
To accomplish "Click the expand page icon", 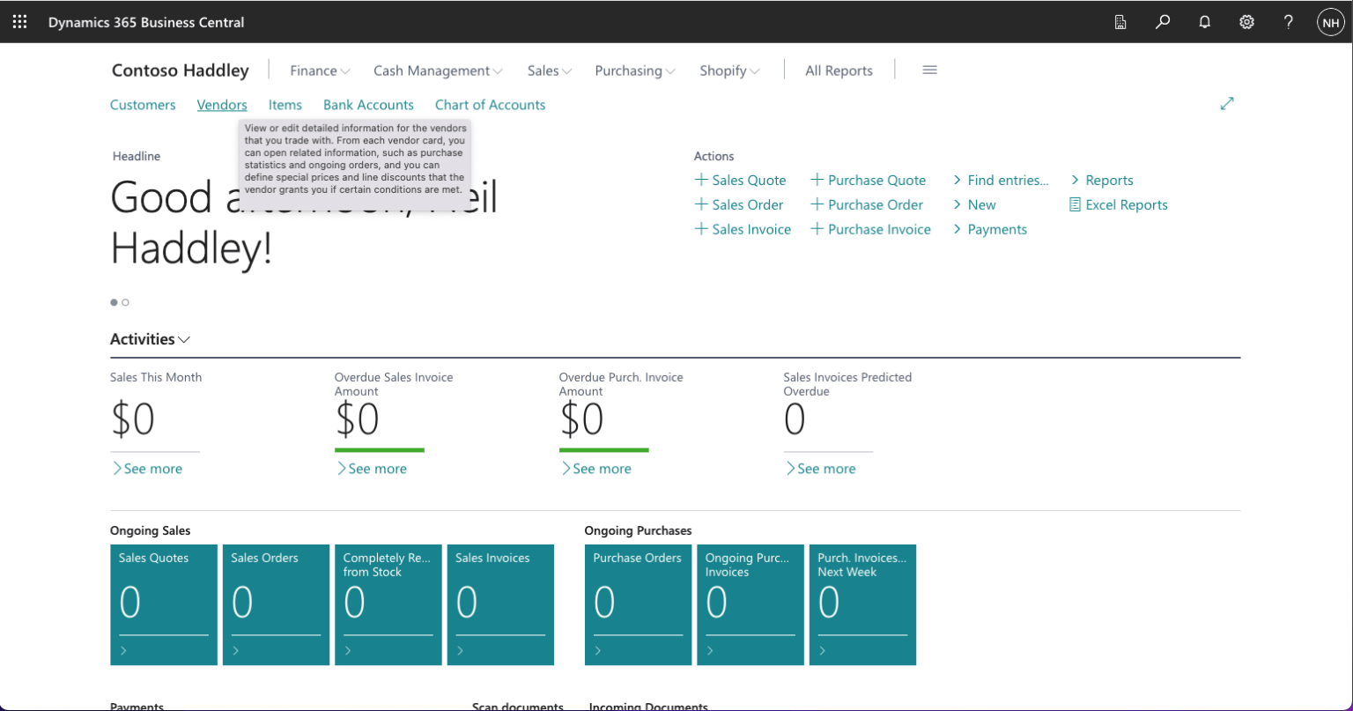I will (1227, 104).
